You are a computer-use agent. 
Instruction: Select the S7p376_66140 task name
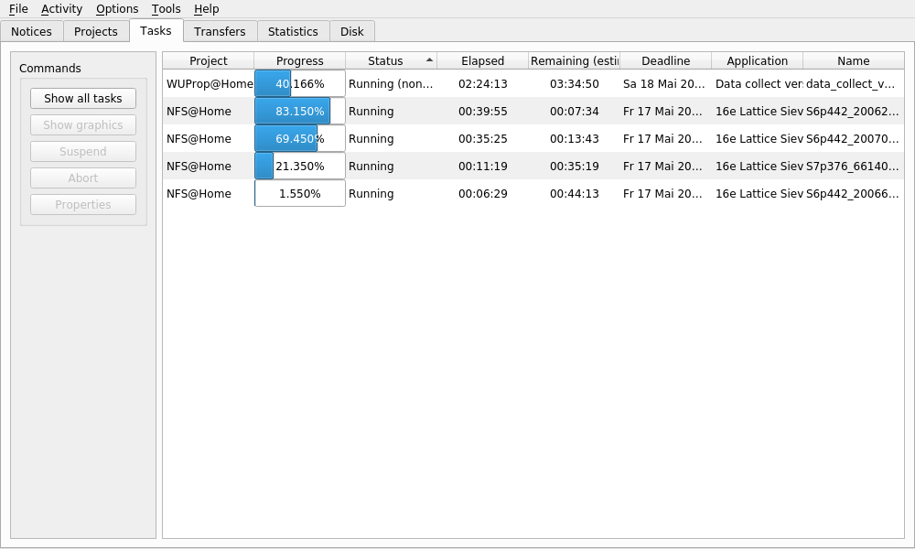tap(851, 167)
